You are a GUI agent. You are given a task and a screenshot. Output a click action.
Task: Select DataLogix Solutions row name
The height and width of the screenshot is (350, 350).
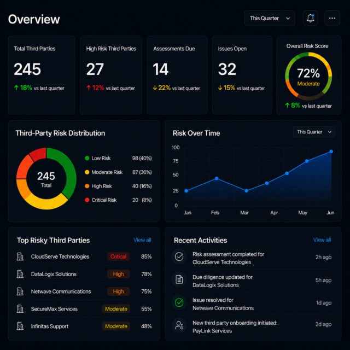tap(54, 274)
